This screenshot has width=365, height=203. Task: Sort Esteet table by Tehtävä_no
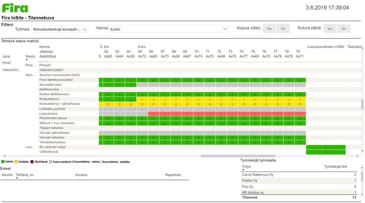pos(25,175)
